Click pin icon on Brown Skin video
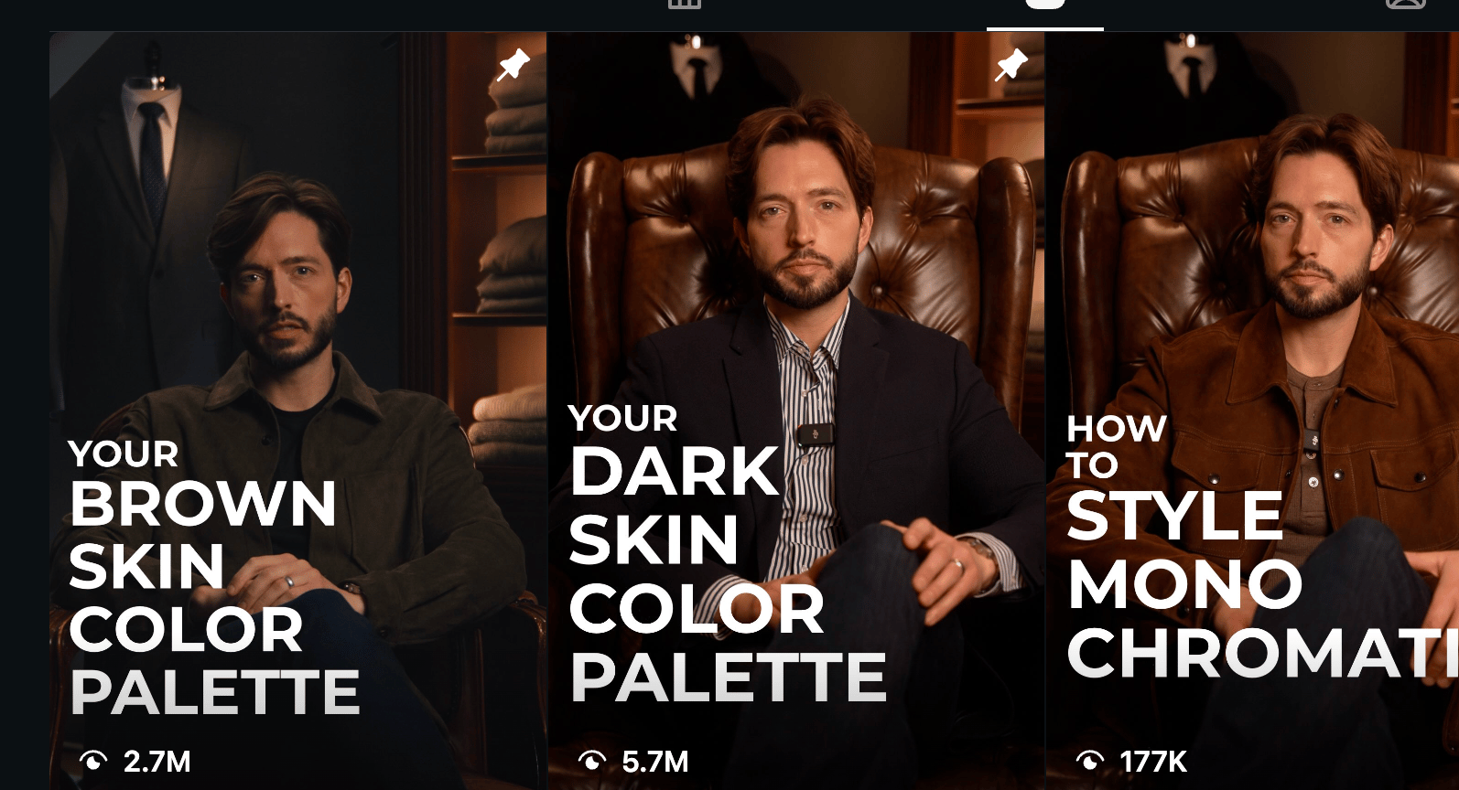The width and height of the screenshot is (1459, 790). point(513,65)
